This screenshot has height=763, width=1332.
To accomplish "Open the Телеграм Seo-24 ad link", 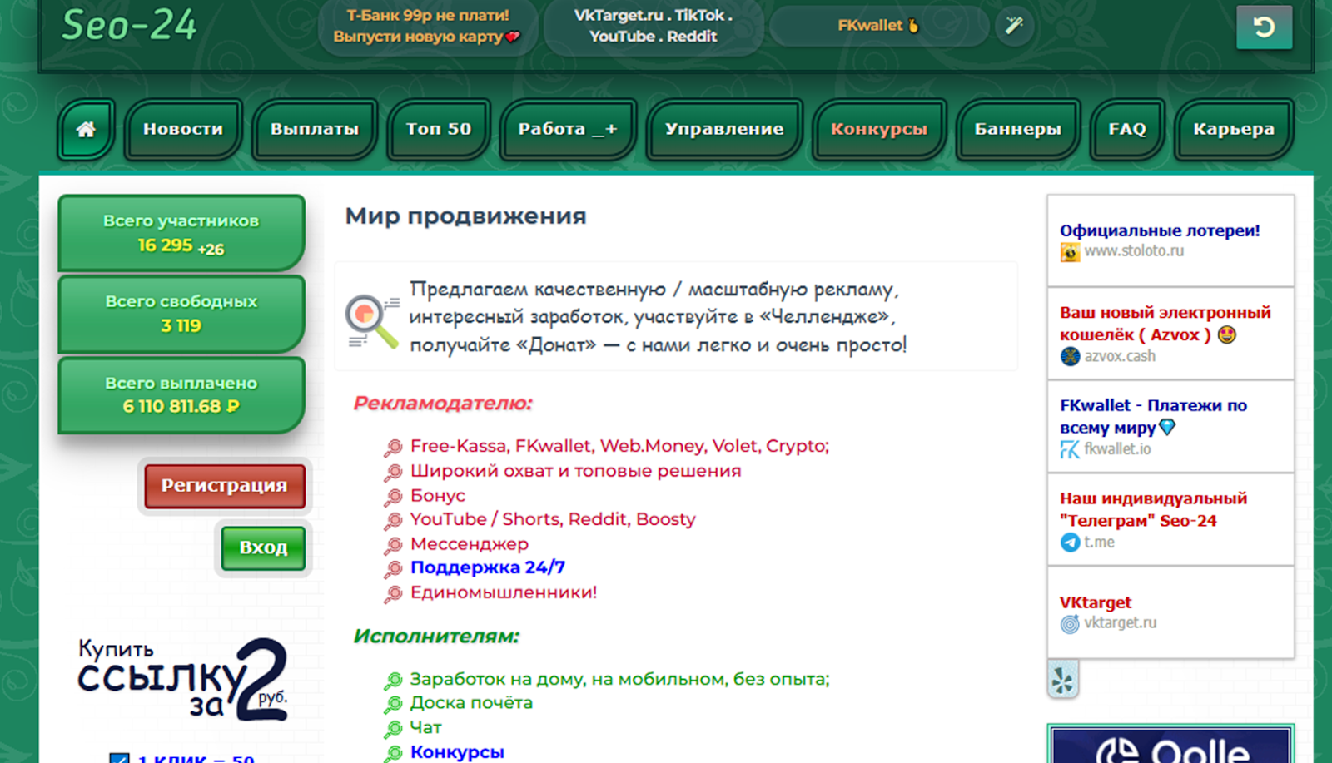I will point(1153,509).
